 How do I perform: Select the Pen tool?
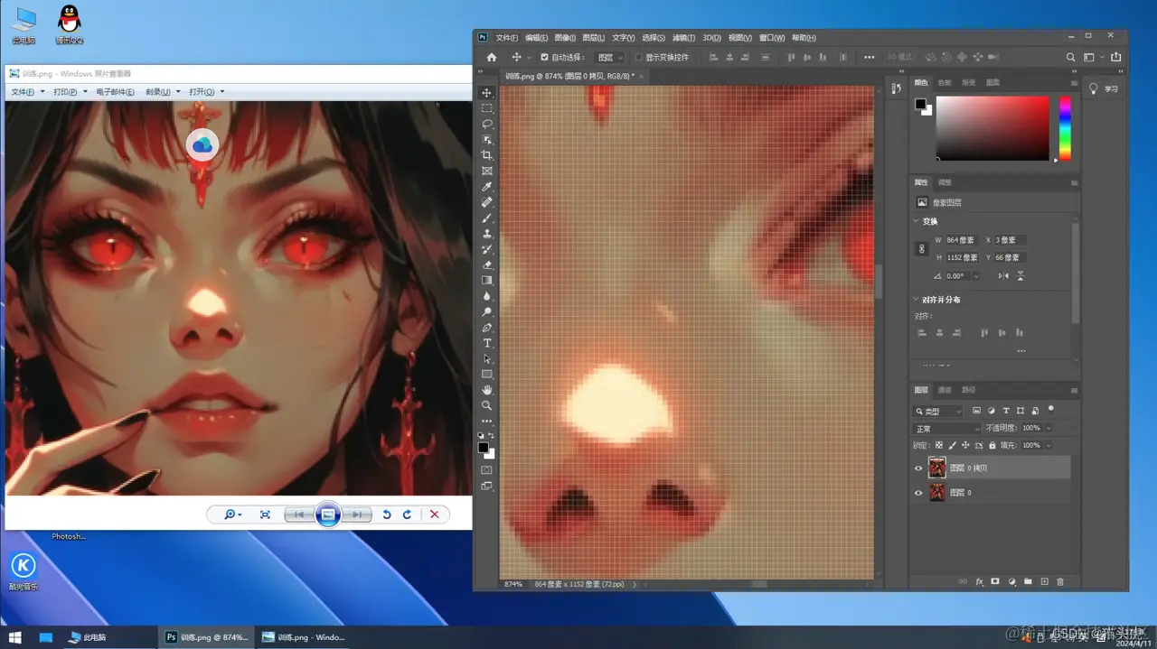pos(487,328)
